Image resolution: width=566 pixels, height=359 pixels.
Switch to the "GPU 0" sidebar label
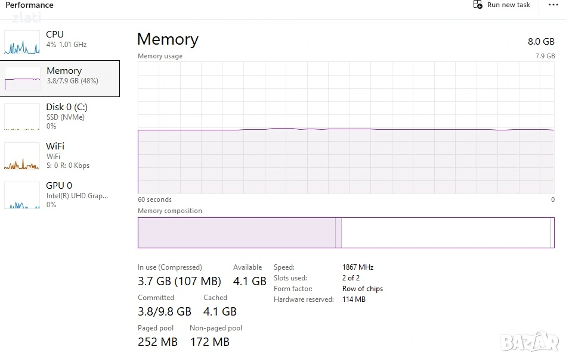(59, 186)
